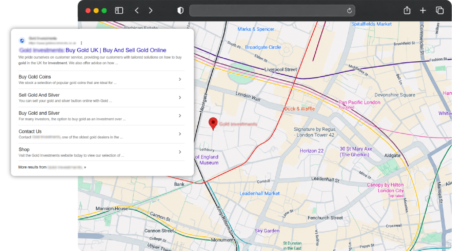Toggle the browser sidebar icon
The image size is (452, 251).
(x=119, y=11)
